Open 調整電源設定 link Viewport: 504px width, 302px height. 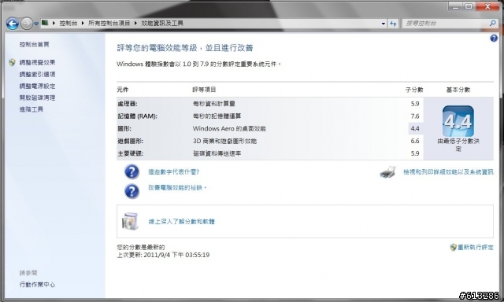coord(37,86)
